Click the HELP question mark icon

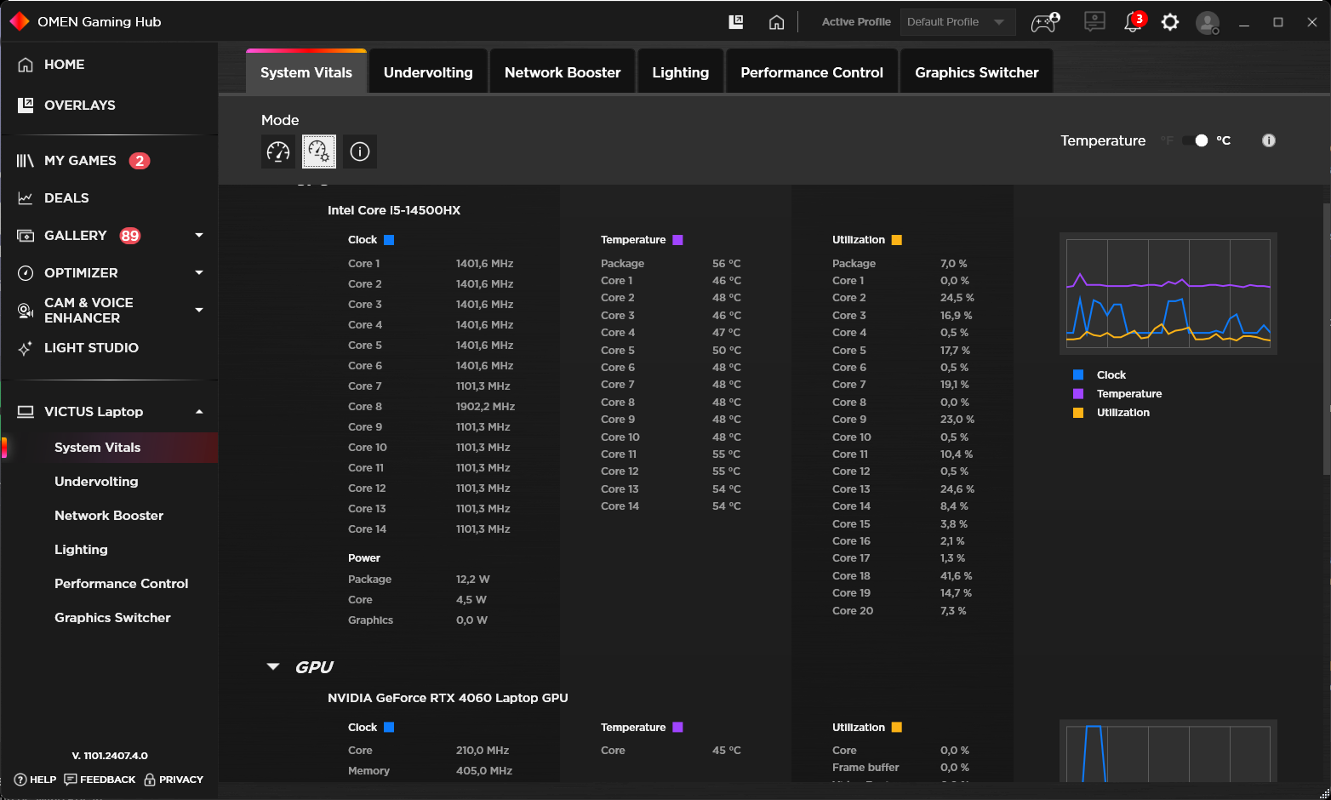(x=20, y=780)
